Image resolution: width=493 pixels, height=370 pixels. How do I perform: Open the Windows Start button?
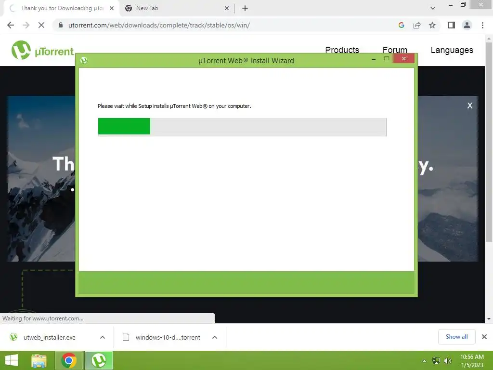12,360
